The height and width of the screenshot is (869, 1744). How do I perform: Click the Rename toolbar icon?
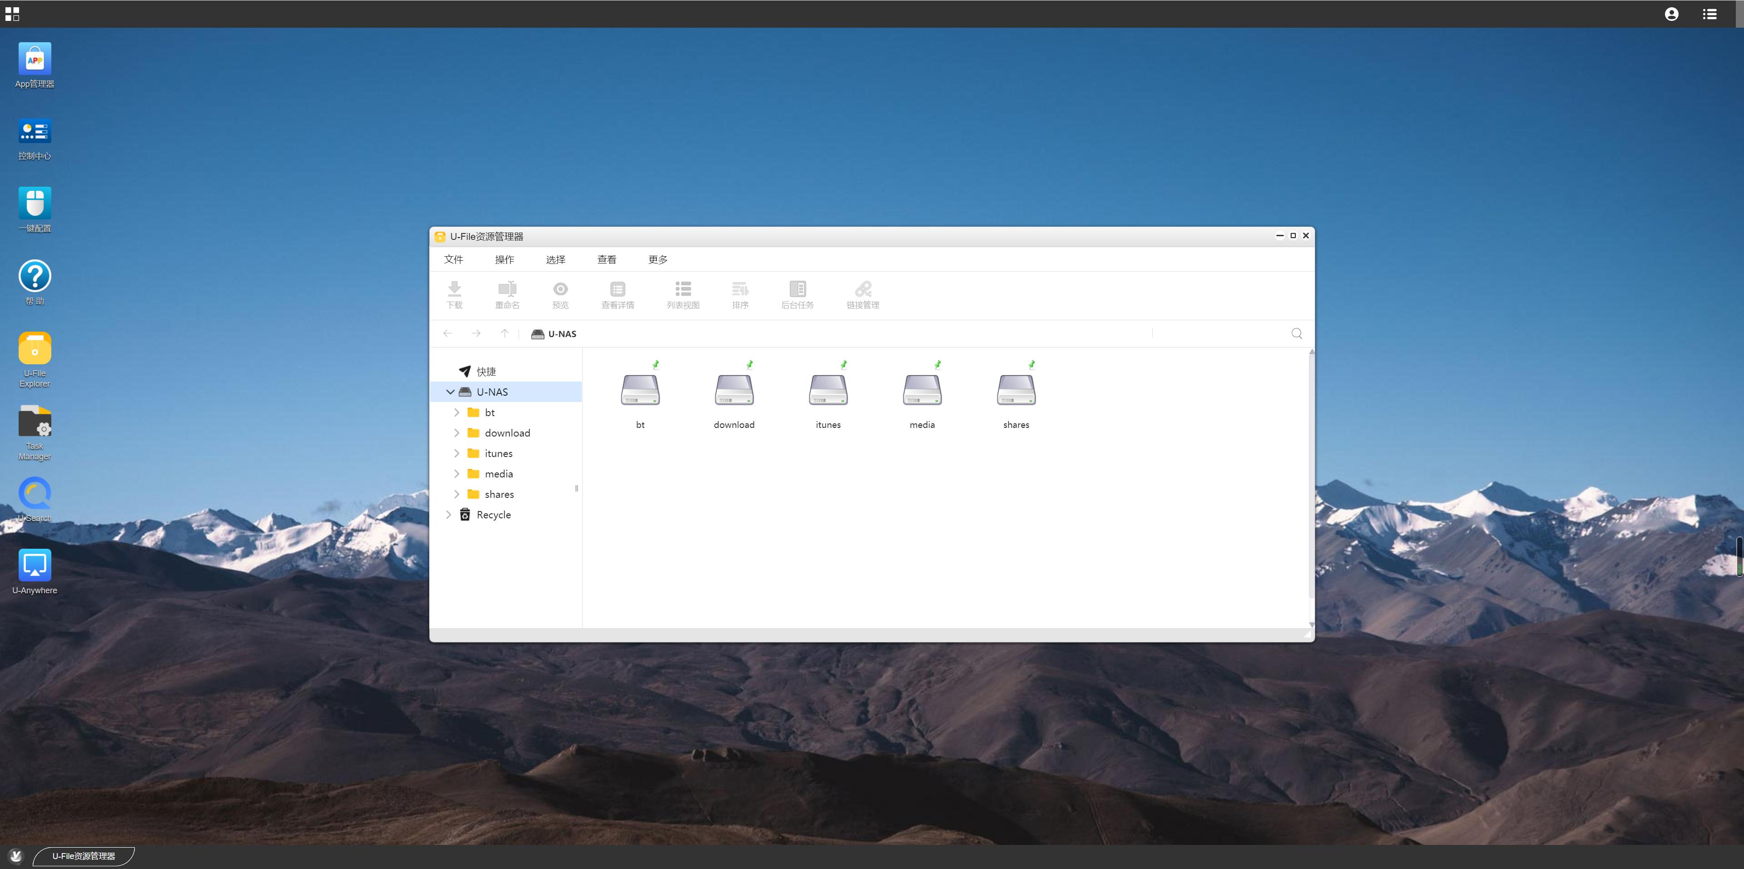pos(507,294)
